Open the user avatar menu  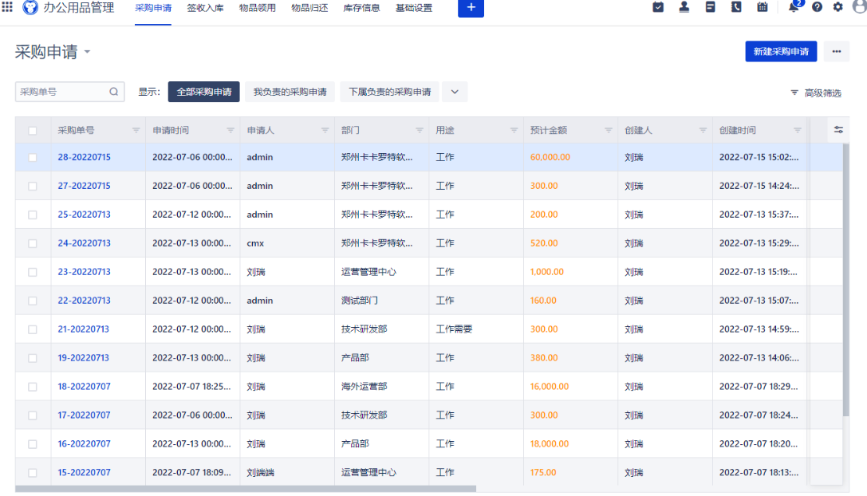click(x=861, y=7)
